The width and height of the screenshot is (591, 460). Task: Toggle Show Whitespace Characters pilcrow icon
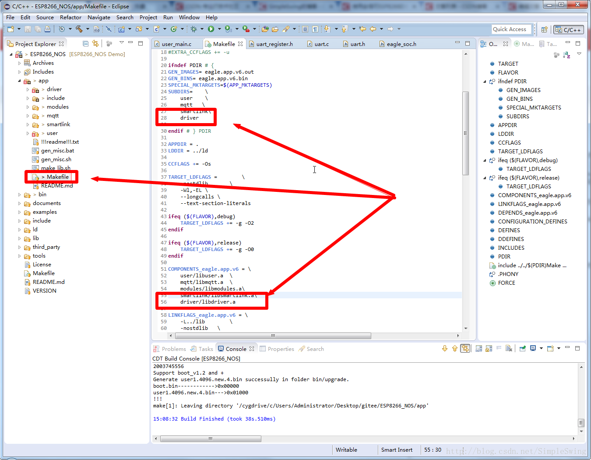315,29
